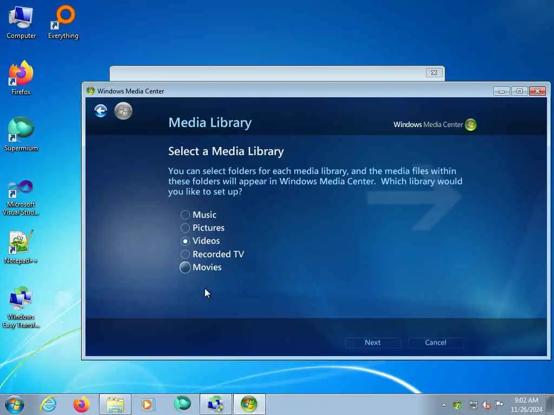Open the Supermium desktop shortcut

tap(21, 135)
